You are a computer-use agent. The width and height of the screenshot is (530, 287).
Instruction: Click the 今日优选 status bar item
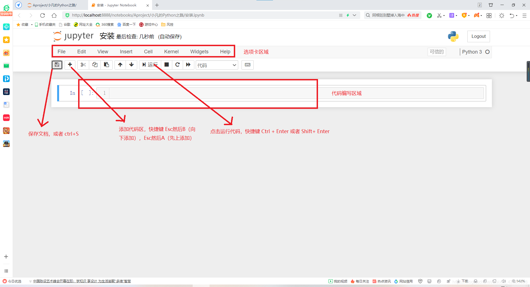(x=12, y=281)
